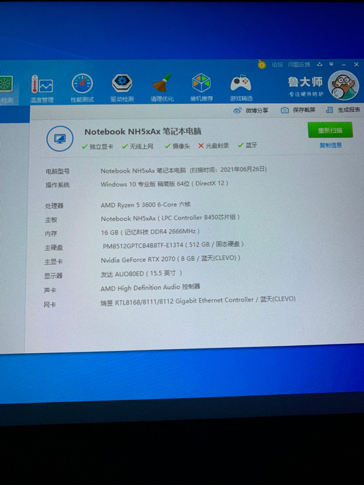Click the PM8512GPTCB4B8TF-E13T4 disk text
364x485 pixels.
173,244
